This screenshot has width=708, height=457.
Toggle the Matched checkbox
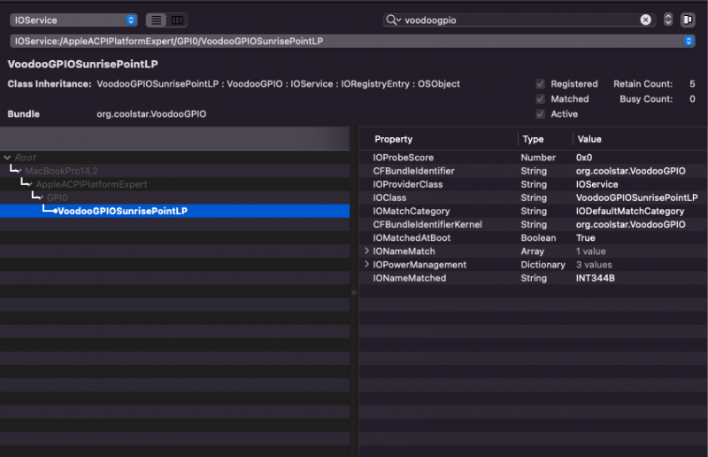click(x=540, y=99)
